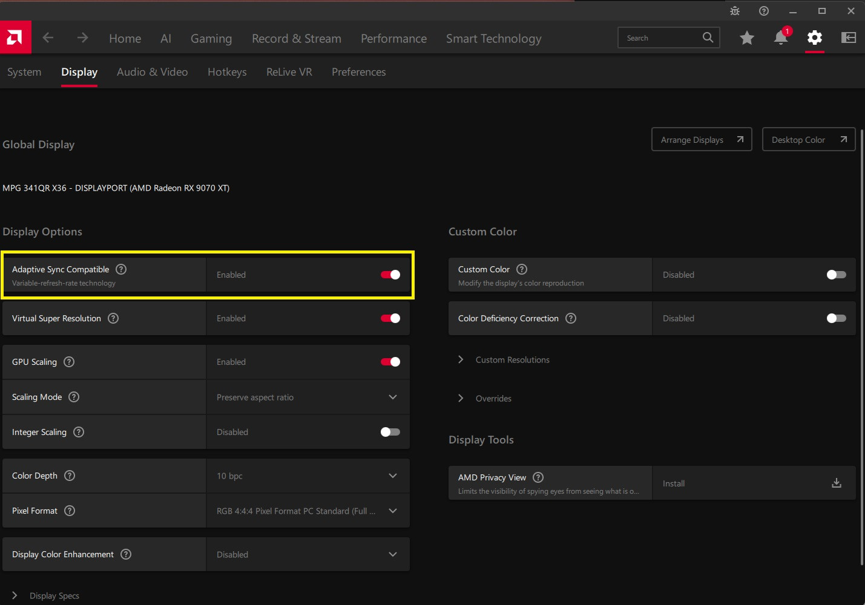Click the search magnifier icon

708,38
